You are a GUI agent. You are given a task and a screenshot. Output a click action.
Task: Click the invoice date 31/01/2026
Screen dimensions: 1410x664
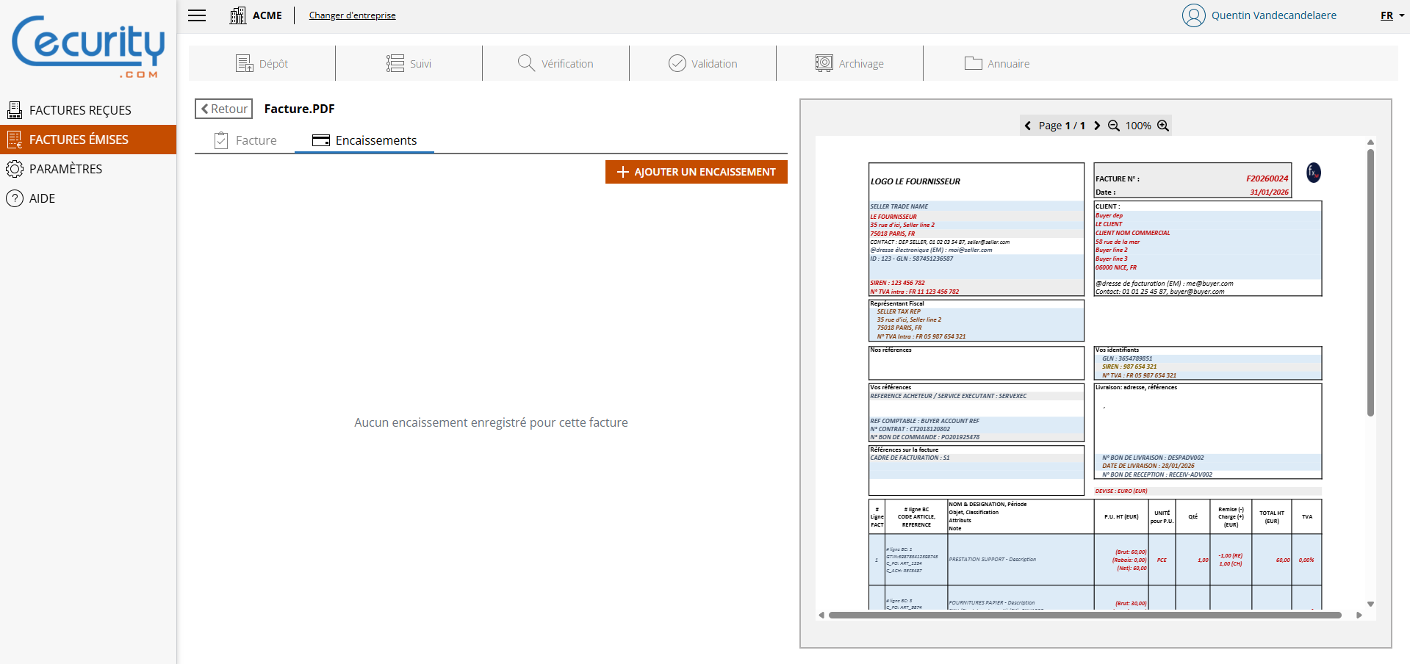pos(1270,192)
